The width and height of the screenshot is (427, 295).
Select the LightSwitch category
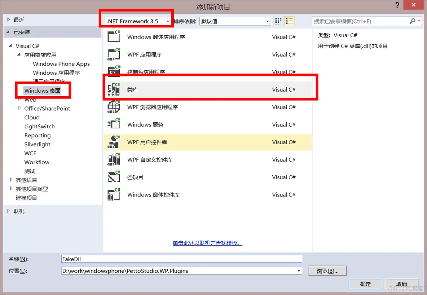(39, 126)
